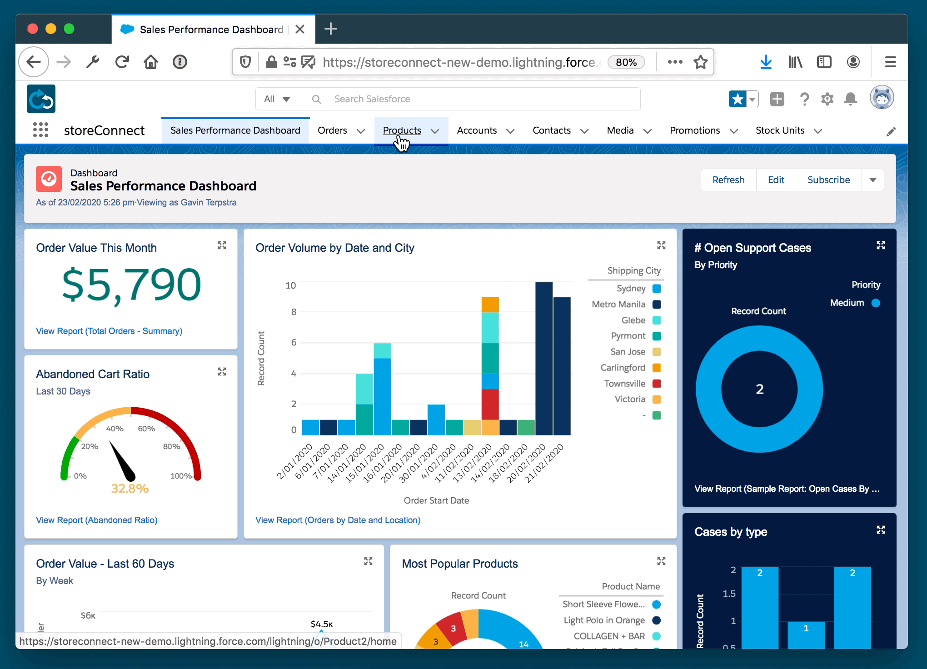Click the Salesforce search magnifier icon
This screenshot has width=927, height=669.
pyautogui.click(x=316, y=99)
